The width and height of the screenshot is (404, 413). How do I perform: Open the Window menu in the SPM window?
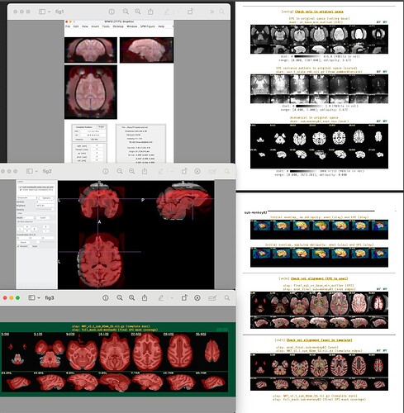[x=132, y=26]
